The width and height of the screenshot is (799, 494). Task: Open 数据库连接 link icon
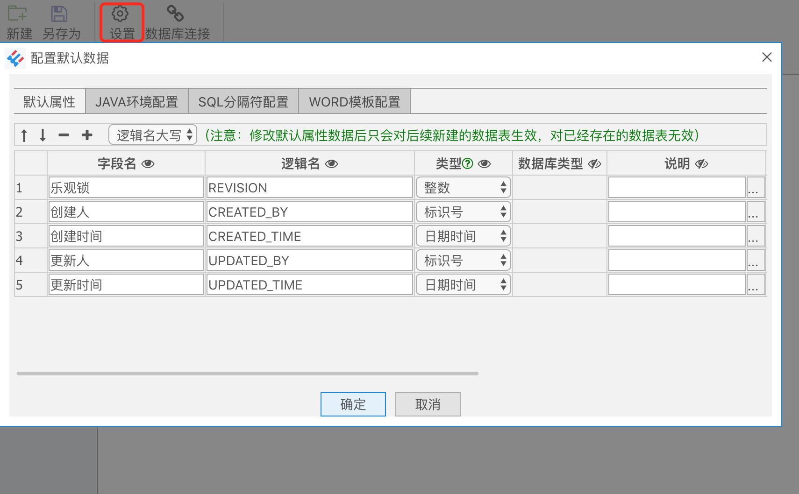[175, 14]
